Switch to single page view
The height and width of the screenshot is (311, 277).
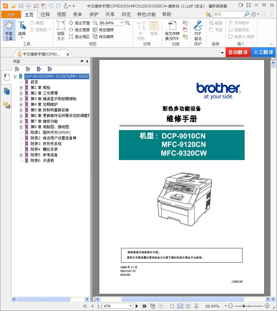(172, 306)
